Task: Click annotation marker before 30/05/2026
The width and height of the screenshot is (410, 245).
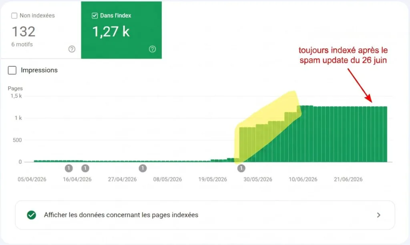Action: click(241, 168)
